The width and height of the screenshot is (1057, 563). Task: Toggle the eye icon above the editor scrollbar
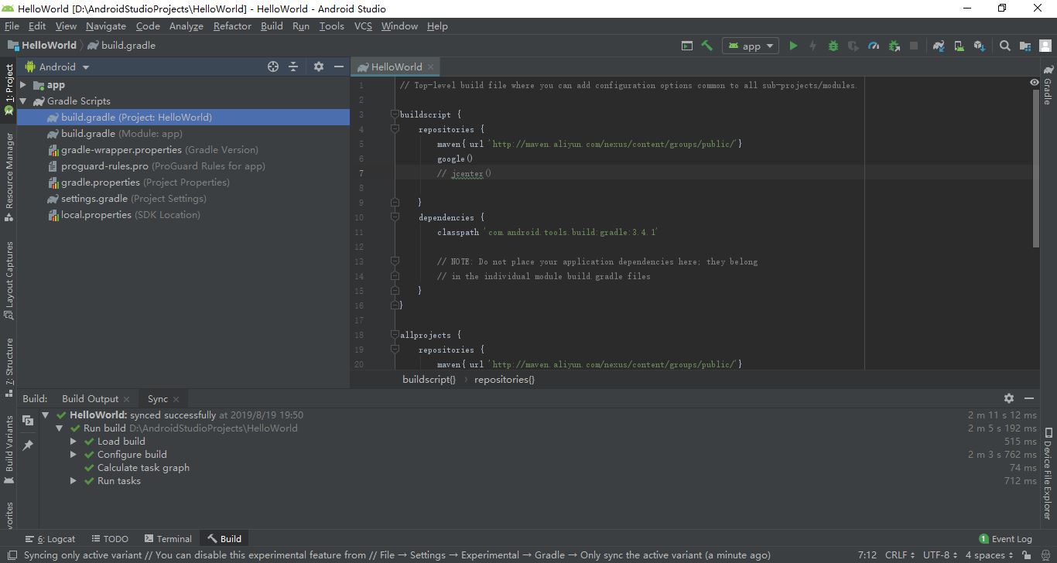1034,82
